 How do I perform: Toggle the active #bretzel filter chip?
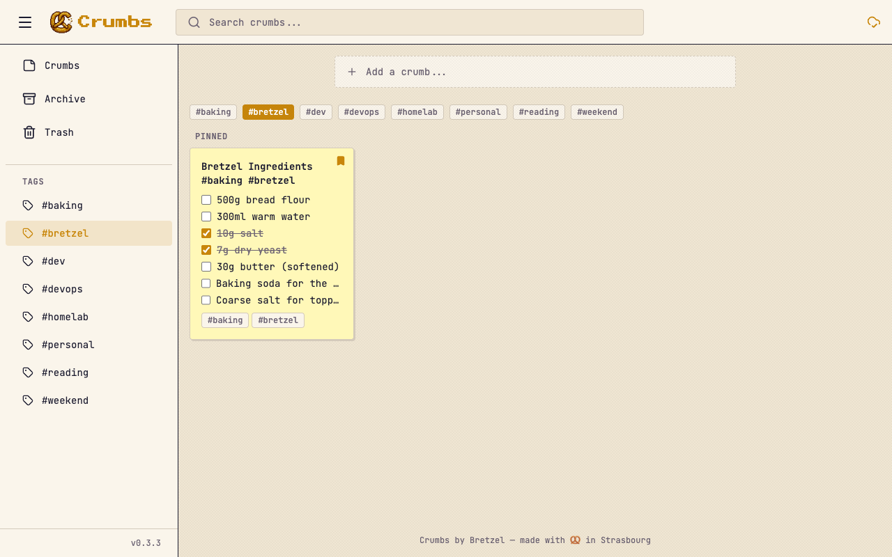coord(268,112)
